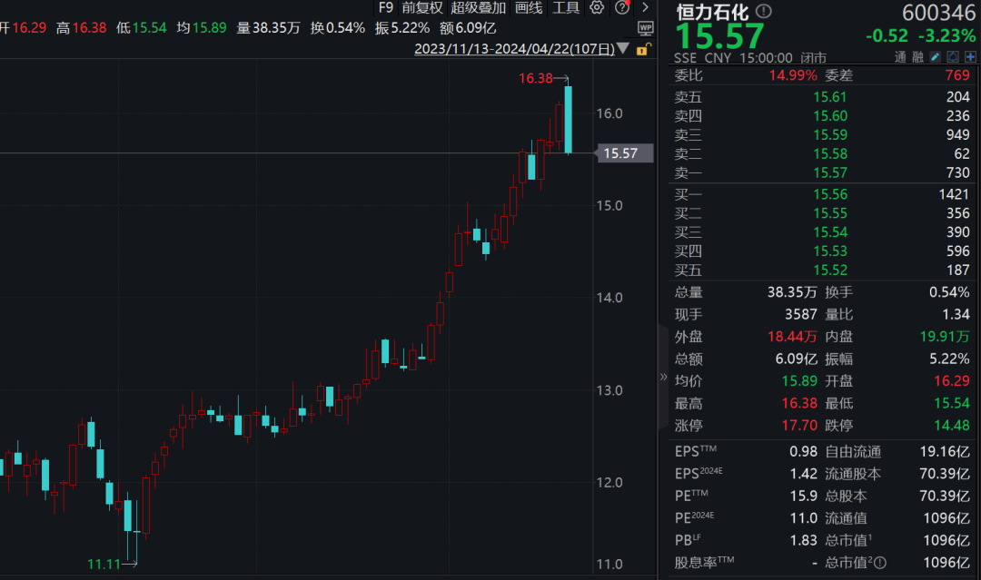
Task: Click the help question mark icon
Action: tap(621, 7)
